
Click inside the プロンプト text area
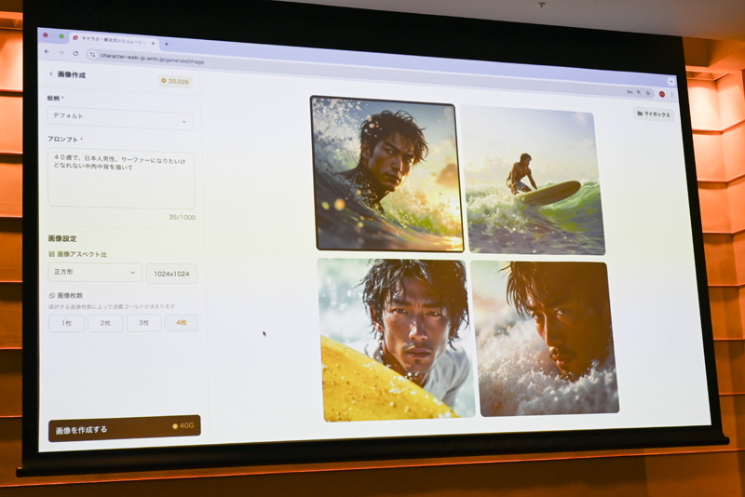[x=120, y=179]
